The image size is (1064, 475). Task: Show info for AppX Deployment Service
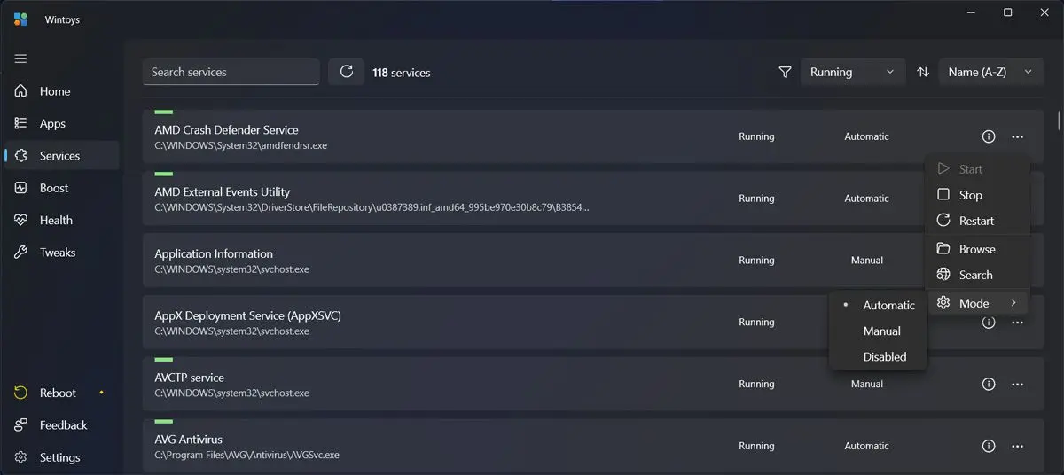pyautogui.click(x=989, y=323)
